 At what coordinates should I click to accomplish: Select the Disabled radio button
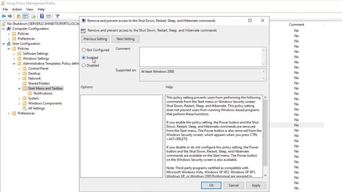pyautogui.click(x=83, y=65)
